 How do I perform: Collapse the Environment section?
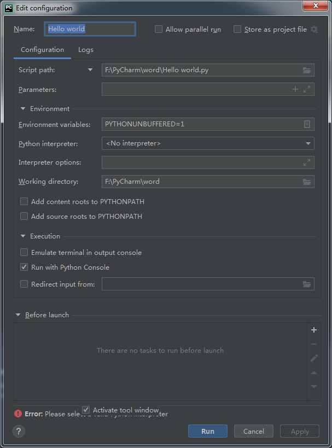23,108
